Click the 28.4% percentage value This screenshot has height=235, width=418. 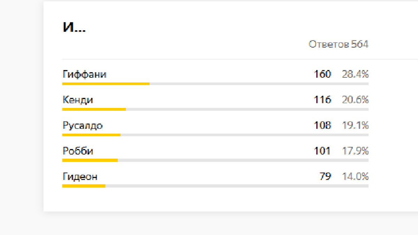(x=355, y=75)
